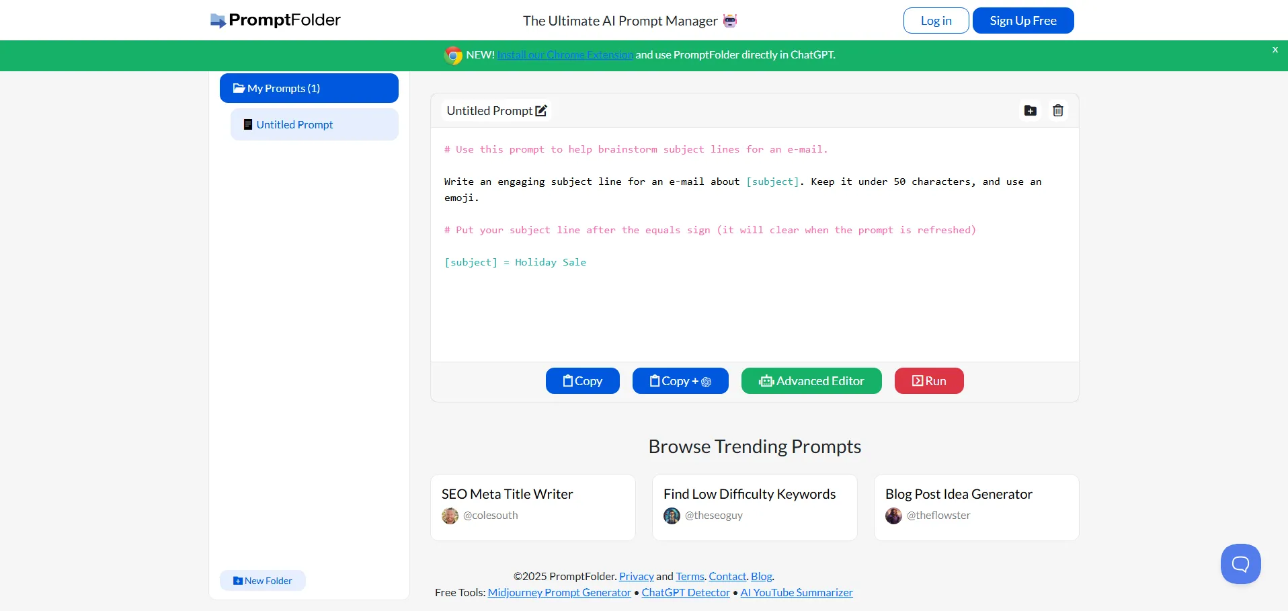The width and height of the screenshot is (1288, 611).
Task: Click the Chrome icon in the banner
Action: tap(453, 55)
